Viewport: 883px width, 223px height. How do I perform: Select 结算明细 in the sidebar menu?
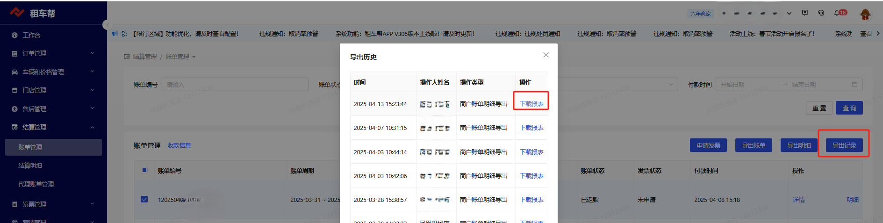tap(30, 165)
